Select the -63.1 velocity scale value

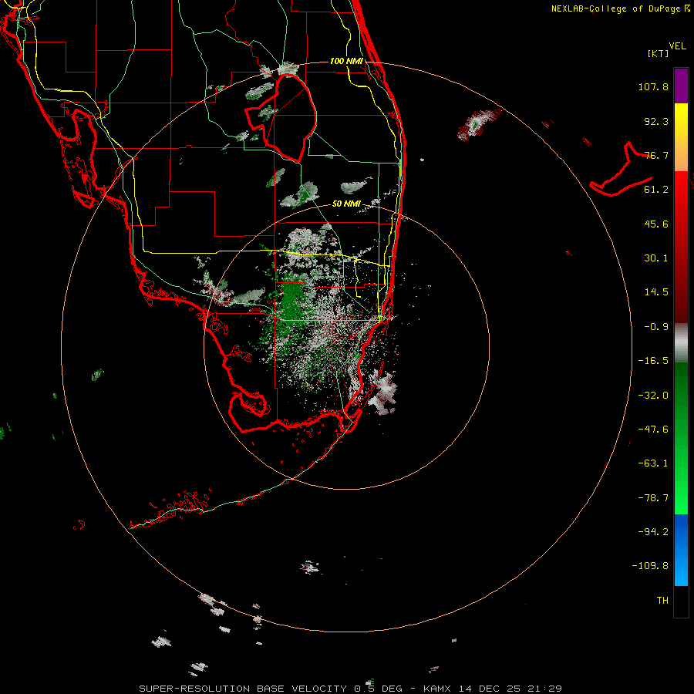tap(653, 463)
